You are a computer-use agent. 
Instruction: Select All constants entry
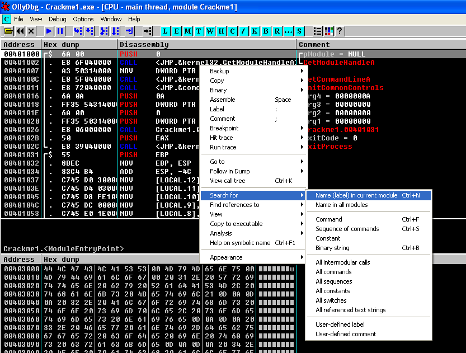[x=369, y=291]
